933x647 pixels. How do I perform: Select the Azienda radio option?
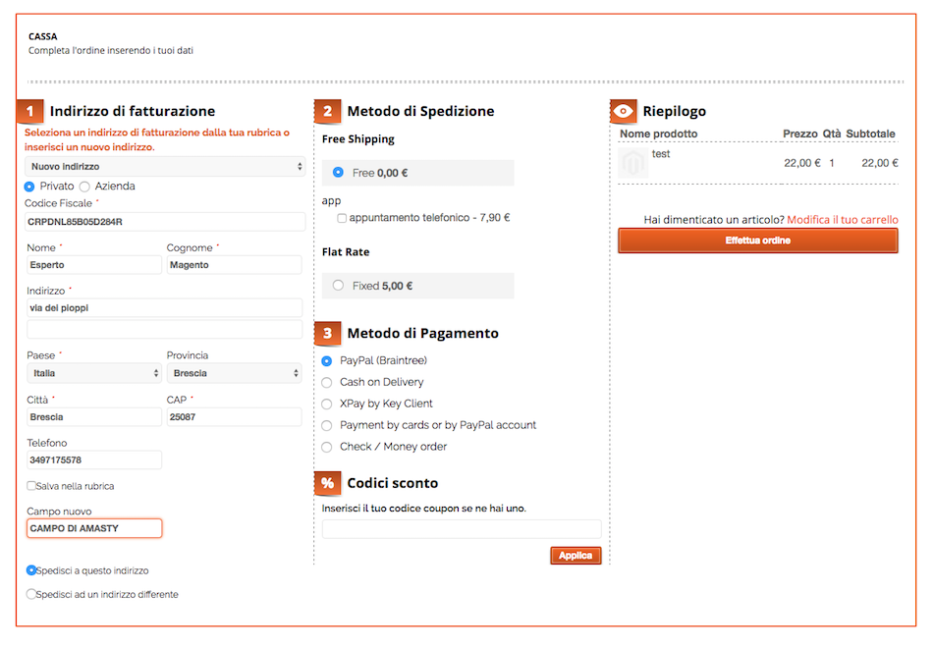(84, 187)
